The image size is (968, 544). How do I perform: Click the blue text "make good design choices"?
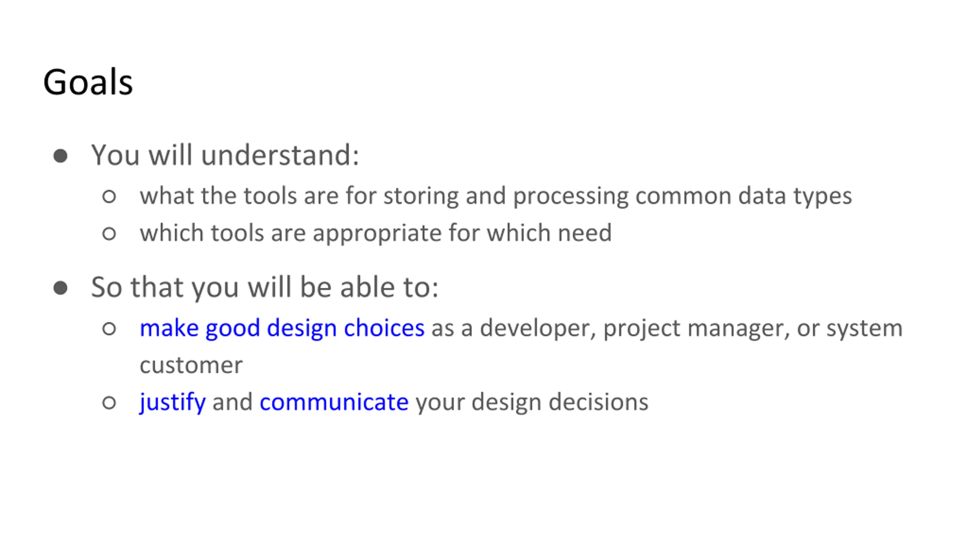[x=282, y=328]
